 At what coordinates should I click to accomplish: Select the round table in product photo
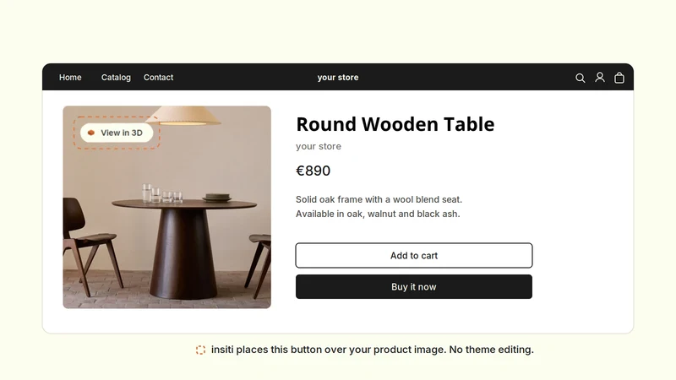click(x=184, y=247)
